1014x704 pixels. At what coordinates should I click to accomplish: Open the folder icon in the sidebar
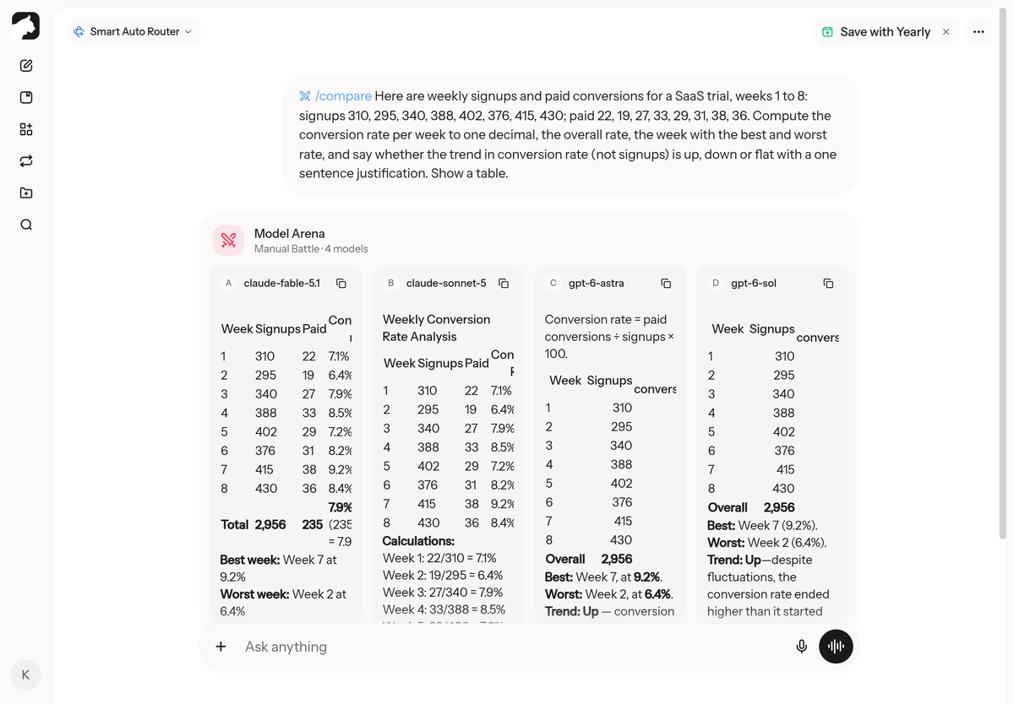pyautogui.click(x=26, y=192)
